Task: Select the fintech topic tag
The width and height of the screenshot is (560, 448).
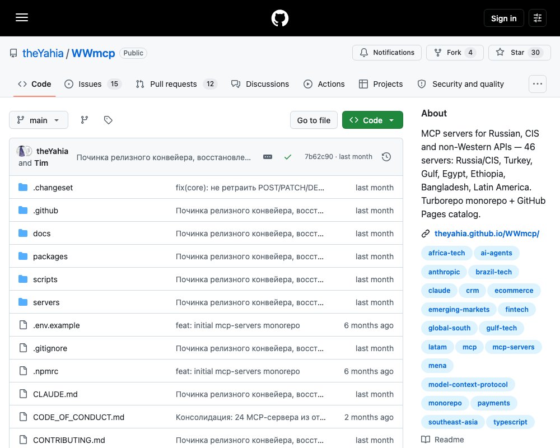Action: tap(517, 309)
